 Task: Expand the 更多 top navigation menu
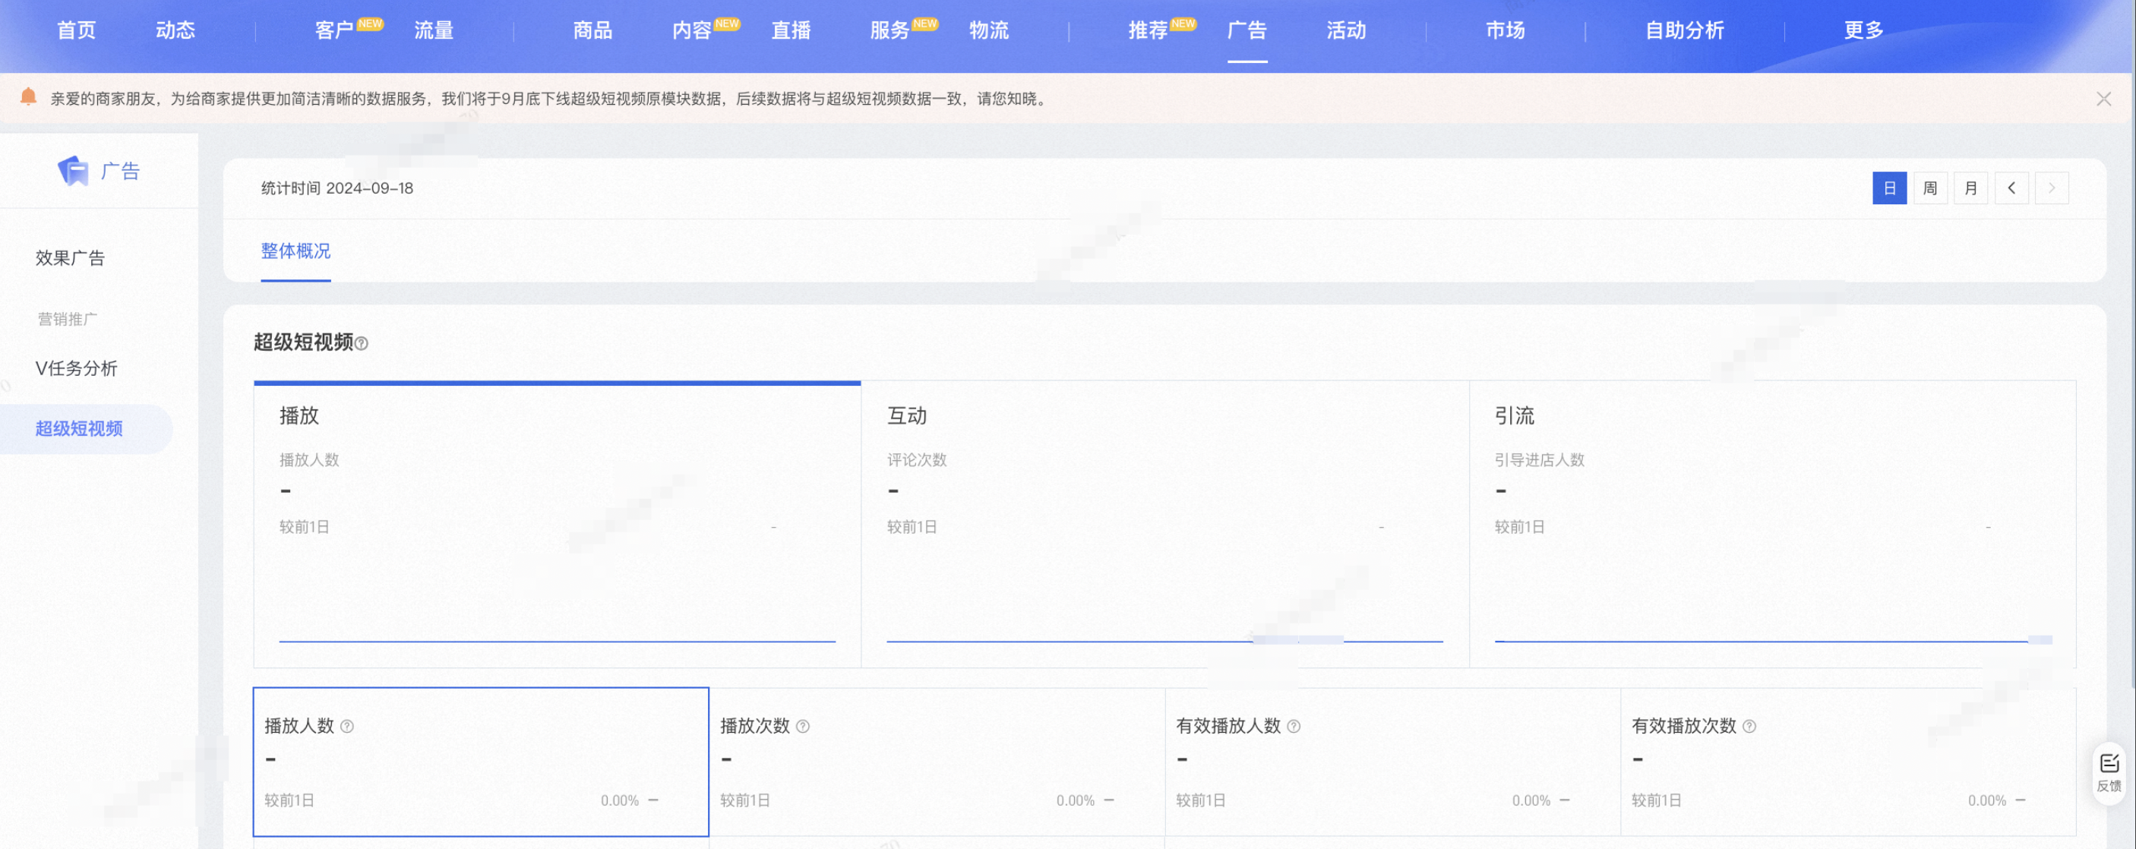click(1863, 30)
